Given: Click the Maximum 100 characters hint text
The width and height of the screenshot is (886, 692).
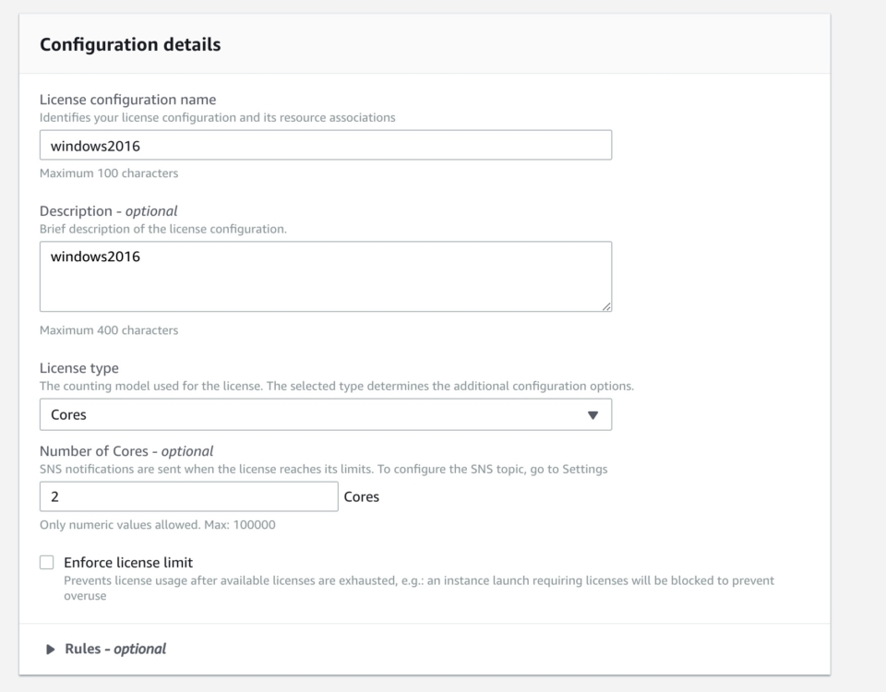Looking at the screenshot, I should click(109, 173).
